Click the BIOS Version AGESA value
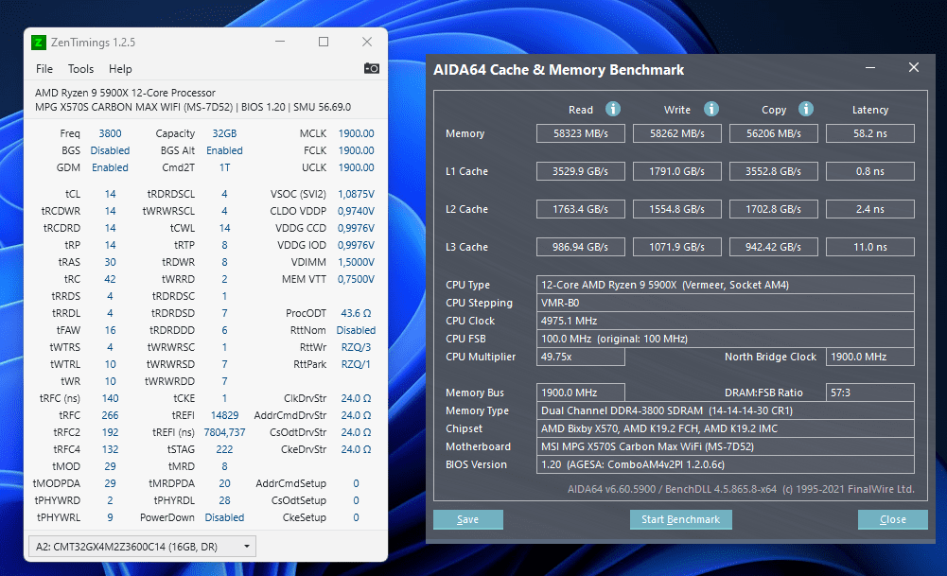The image size is (947, 576). (x=726, y=464)
